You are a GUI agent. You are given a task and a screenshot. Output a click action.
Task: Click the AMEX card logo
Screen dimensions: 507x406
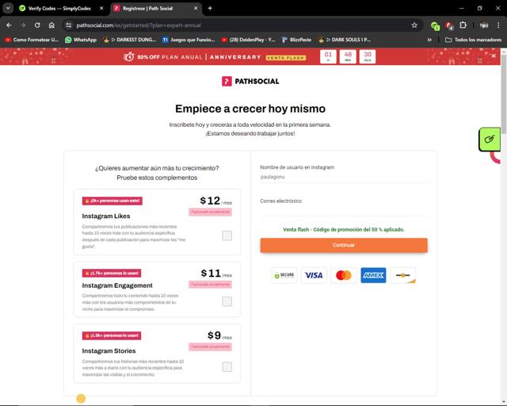(x=373, y=275)
